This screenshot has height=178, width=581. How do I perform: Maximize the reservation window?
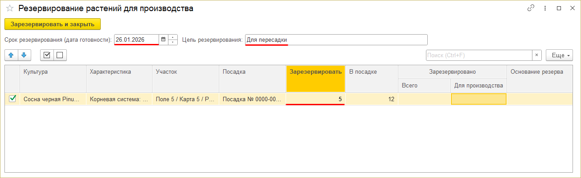[559, 8]
